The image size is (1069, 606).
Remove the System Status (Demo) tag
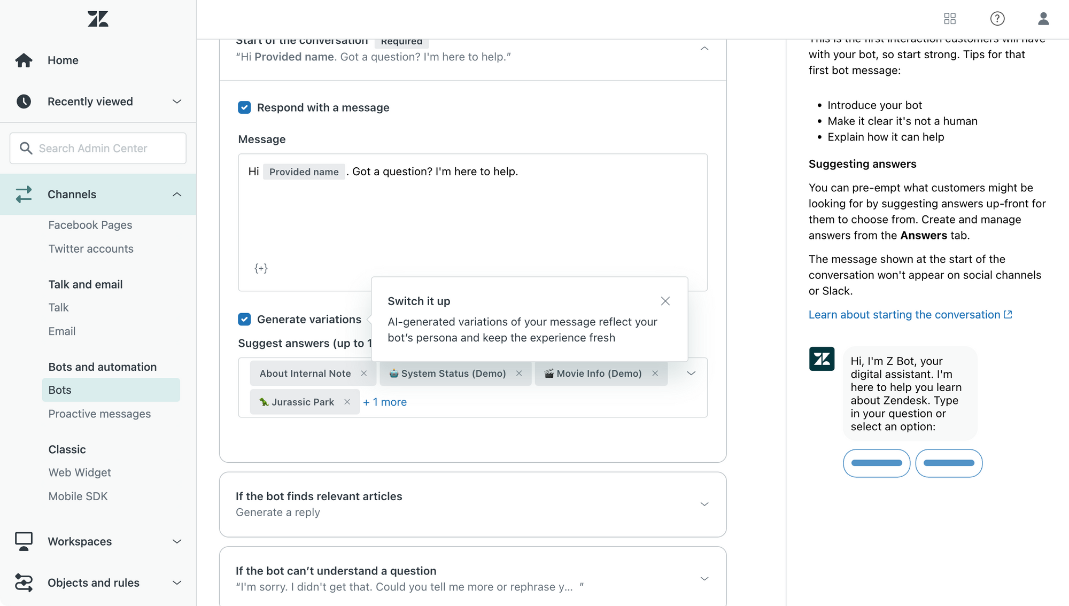pyautogui.click(x=518, y=374)
